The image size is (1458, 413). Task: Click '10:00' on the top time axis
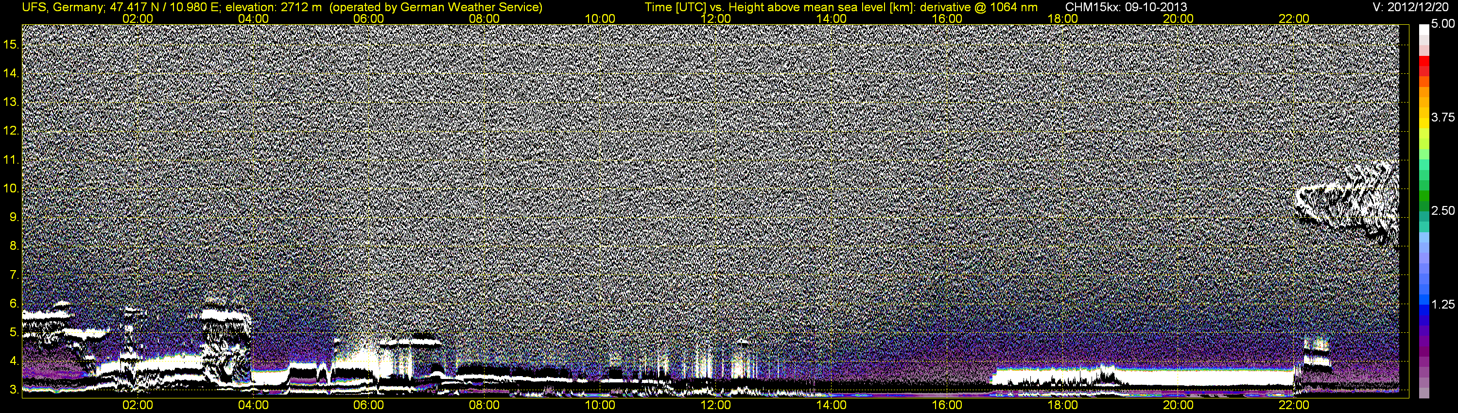tap(600, 18)
